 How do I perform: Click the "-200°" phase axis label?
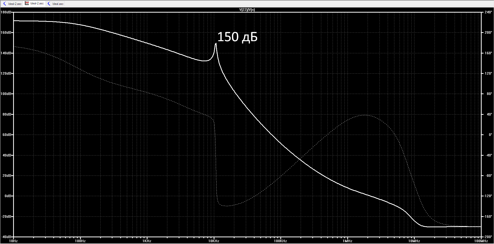[x=488, y=237]
